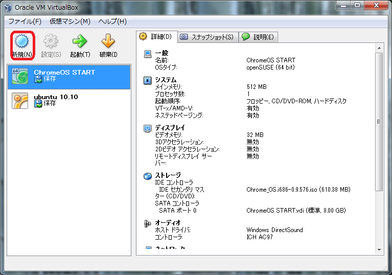Viewport: 392px width, 275px height.
Task: Open the ディスプレイ section heading link
Action: pos(170,128)
